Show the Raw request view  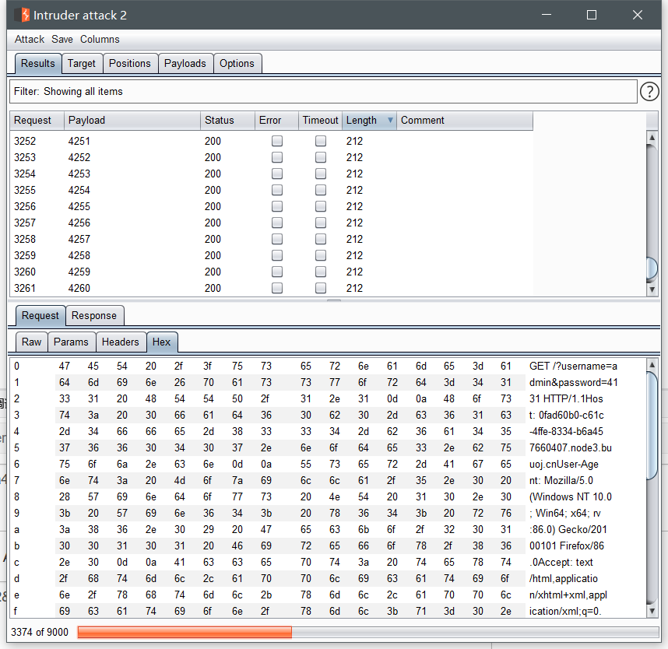tap(32, 342)
